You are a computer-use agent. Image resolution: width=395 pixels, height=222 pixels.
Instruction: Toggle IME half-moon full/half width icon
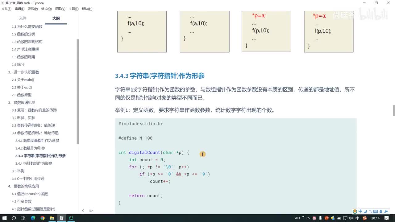pos(365,212)
